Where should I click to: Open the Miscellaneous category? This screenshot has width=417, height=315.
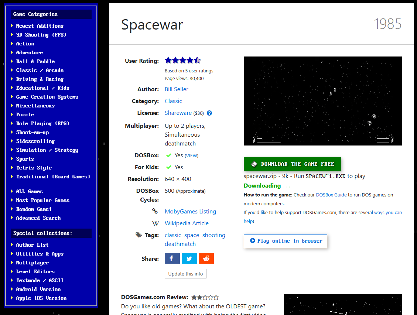35,106
